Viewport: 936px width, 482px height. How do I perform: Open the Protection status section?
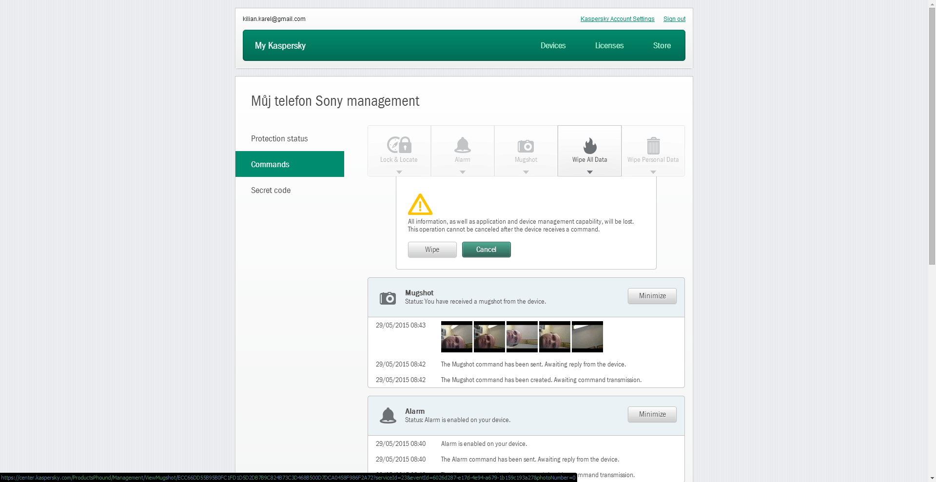[x=279, y=139]
